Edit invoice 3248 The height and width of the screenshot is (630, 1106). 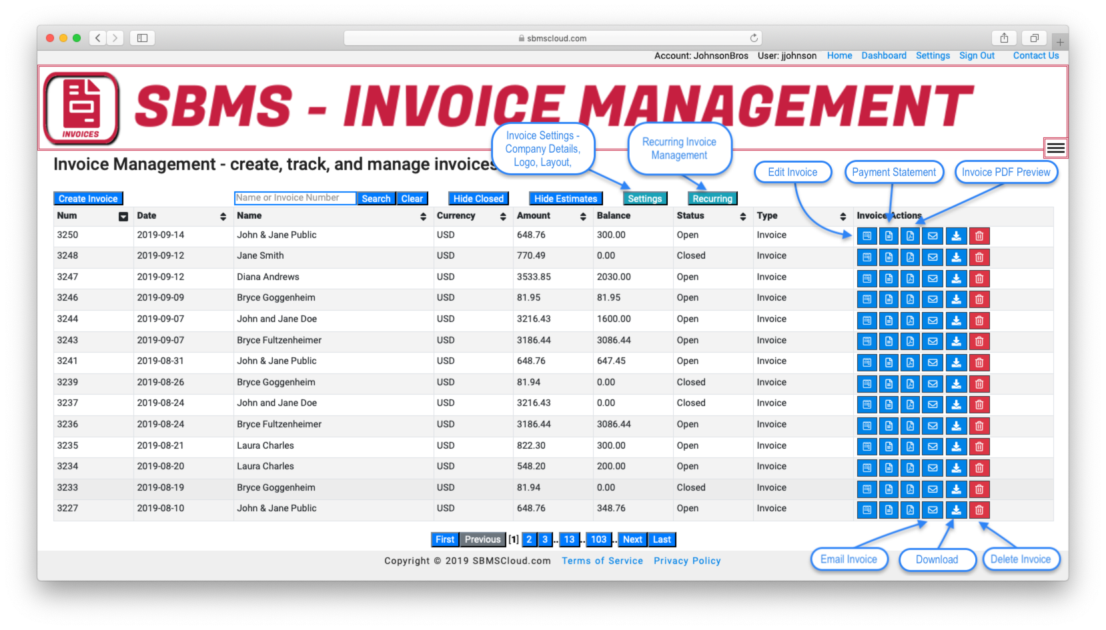tap(867, 257)
